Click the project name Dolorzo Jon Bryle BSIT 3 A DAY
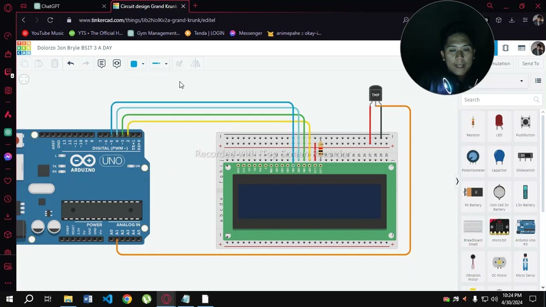This screenshot has height=307, width=546. coord(75,48)
